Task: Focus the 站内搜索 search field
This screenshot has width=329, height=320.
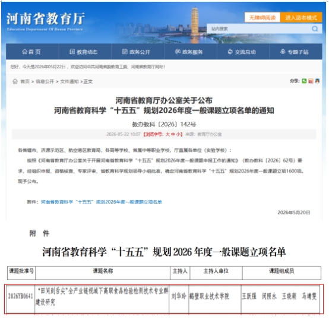Action: [x=260, y=28]
